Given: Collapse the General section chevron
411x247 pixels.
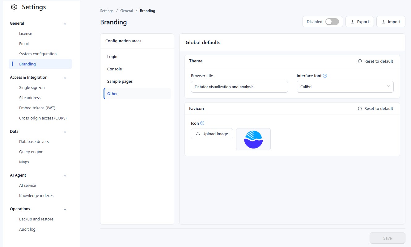Looking at the screenshot, I should pyautogui.click(x=65, y=23).
